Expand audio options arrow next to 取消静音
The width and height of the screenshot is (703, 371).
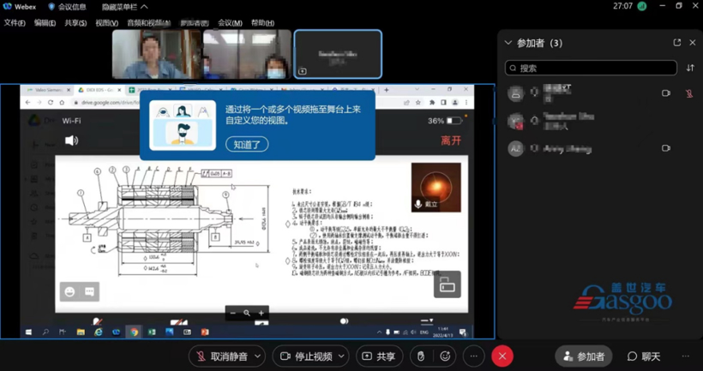pyautogui.click(x=257, y=356)
